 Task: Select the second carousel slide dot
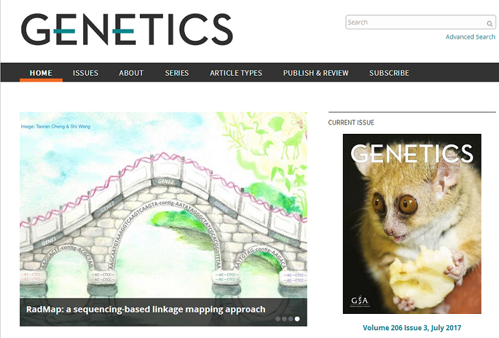click(x=284, y=319)
